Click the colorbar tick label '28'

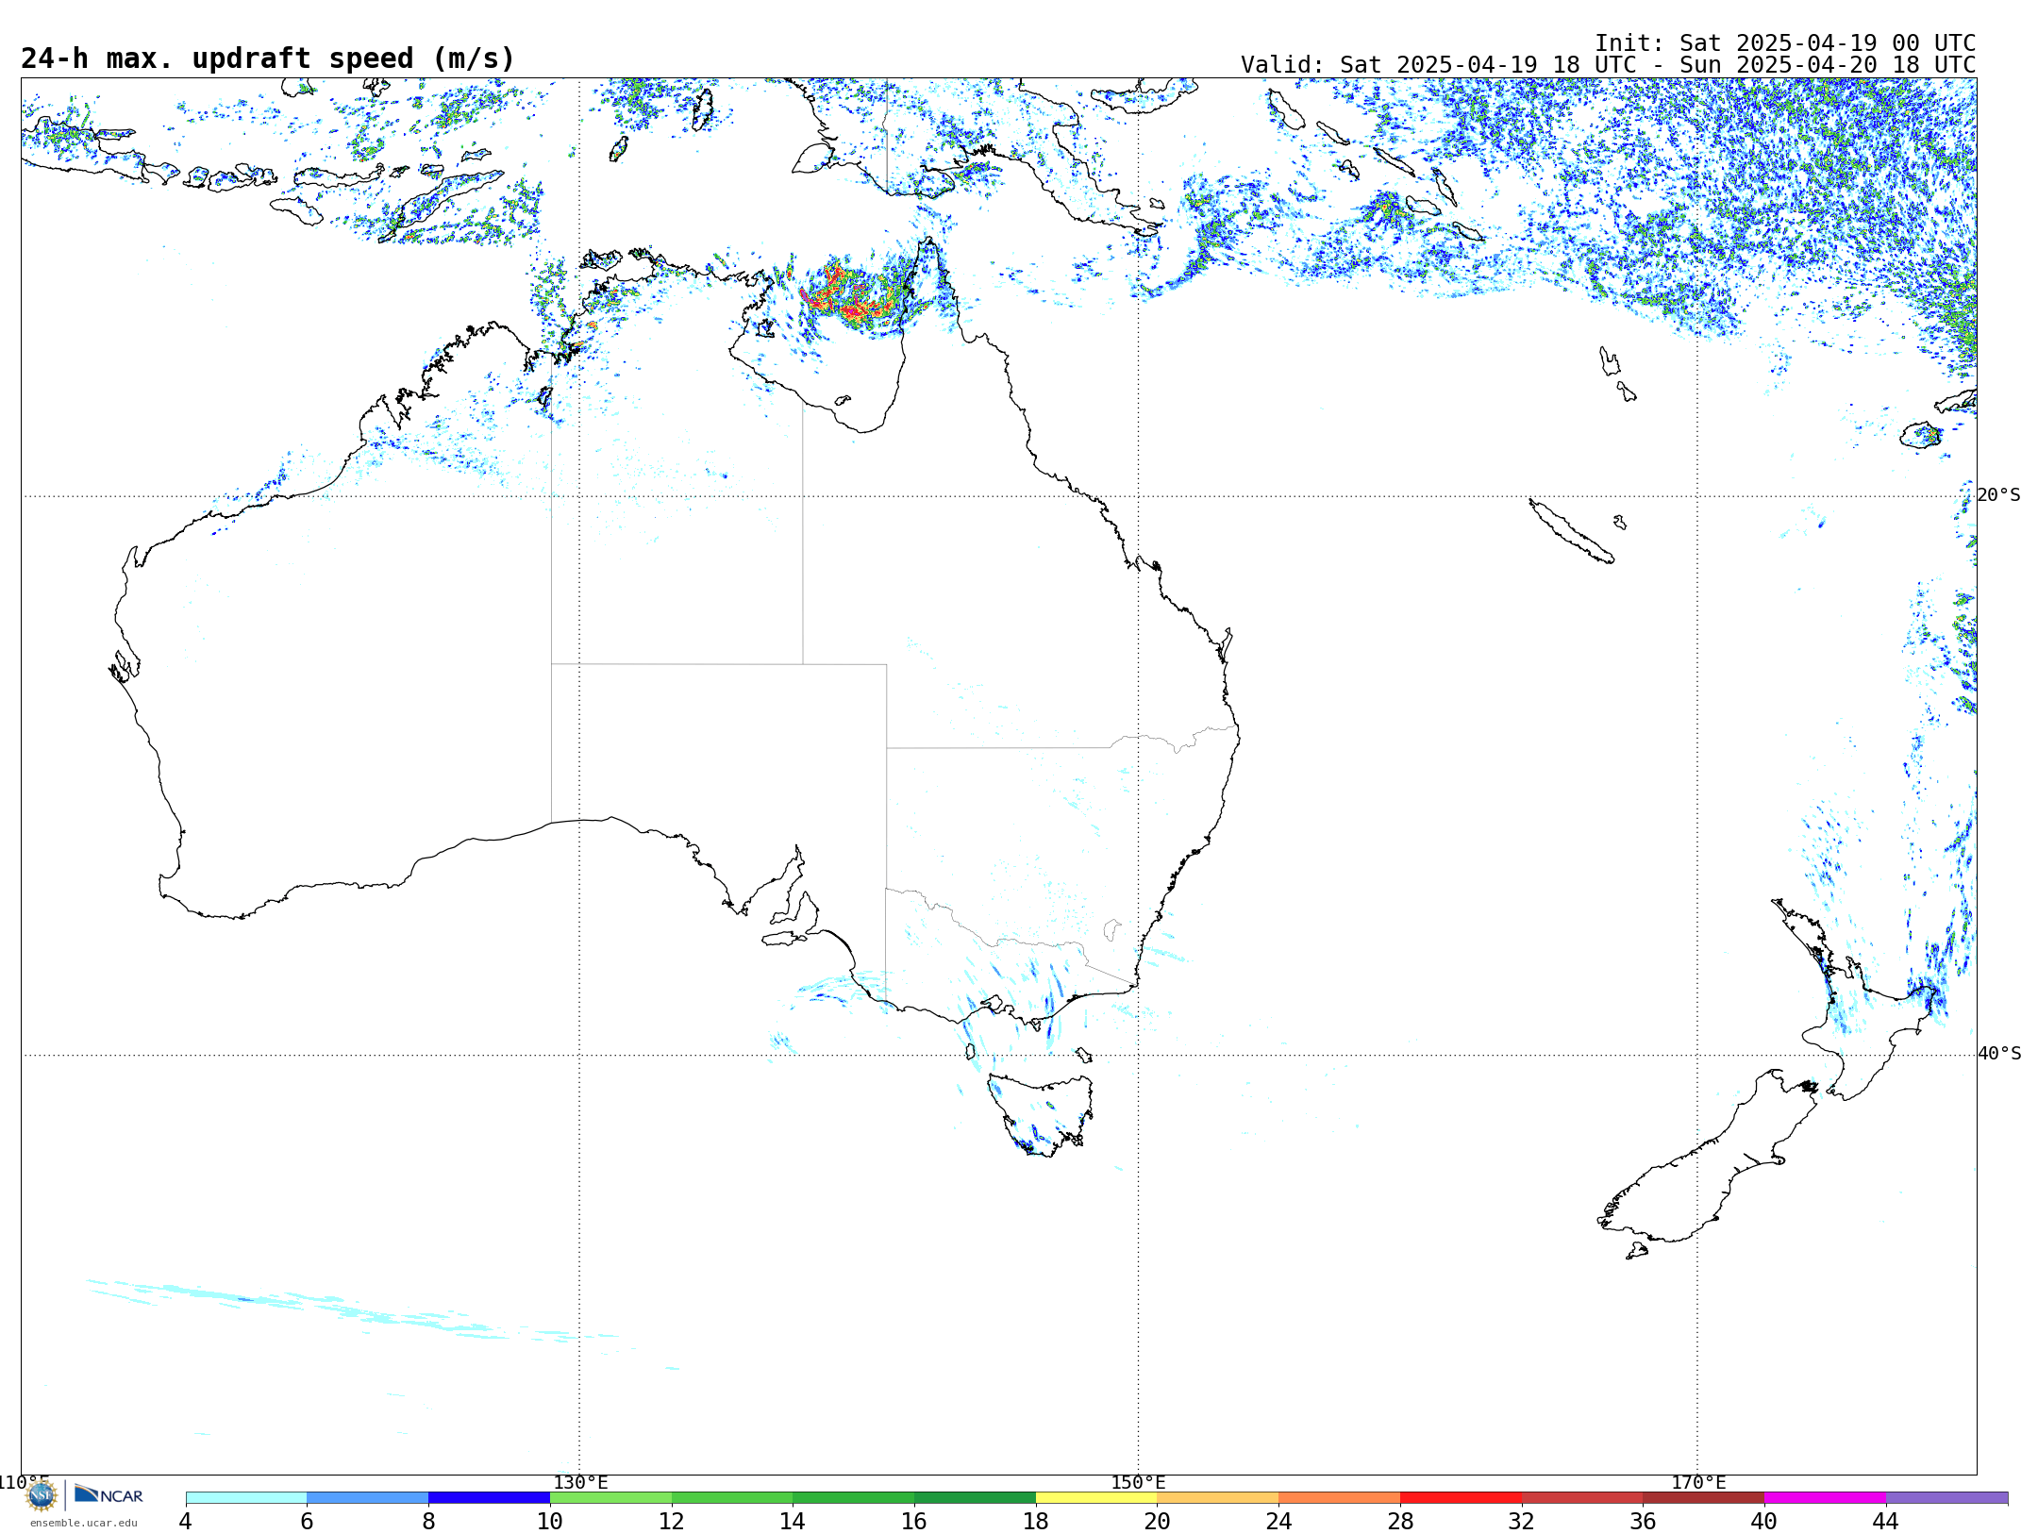point(1400,1521)
